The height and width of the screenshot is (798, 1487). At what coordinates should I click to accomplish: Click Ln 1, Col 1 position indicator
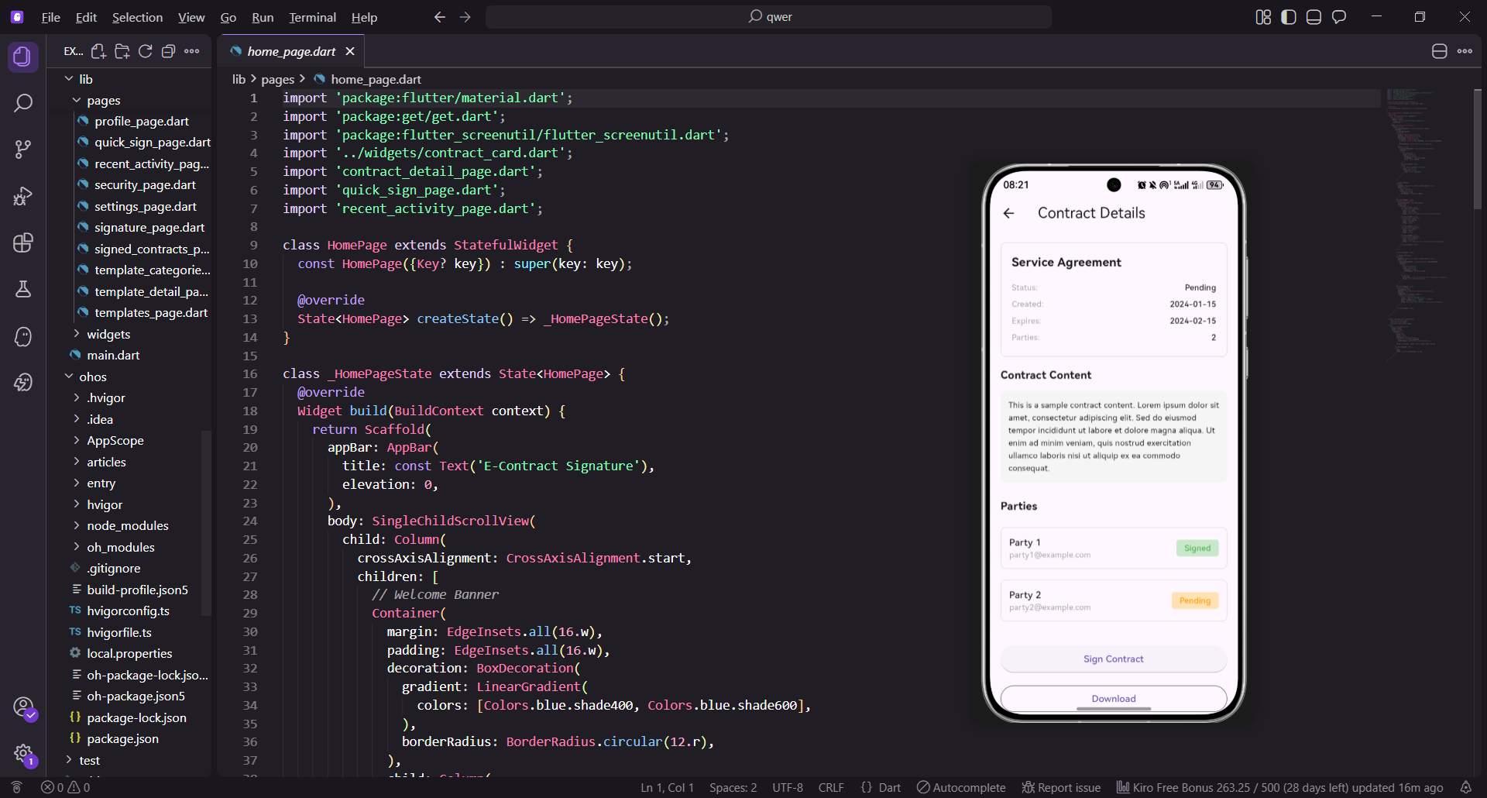click(667, 787)
